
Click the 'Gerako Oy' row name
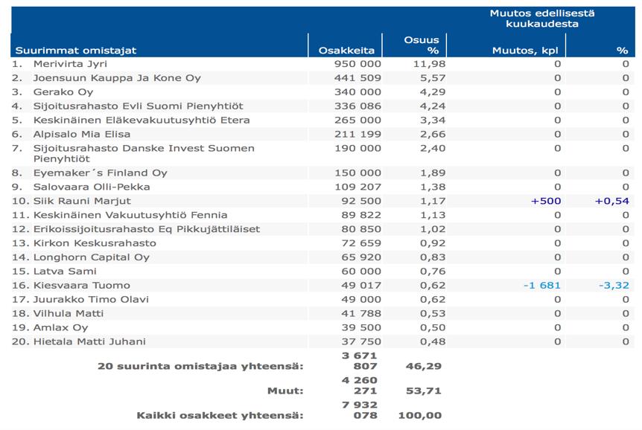[x=63, y=92]
